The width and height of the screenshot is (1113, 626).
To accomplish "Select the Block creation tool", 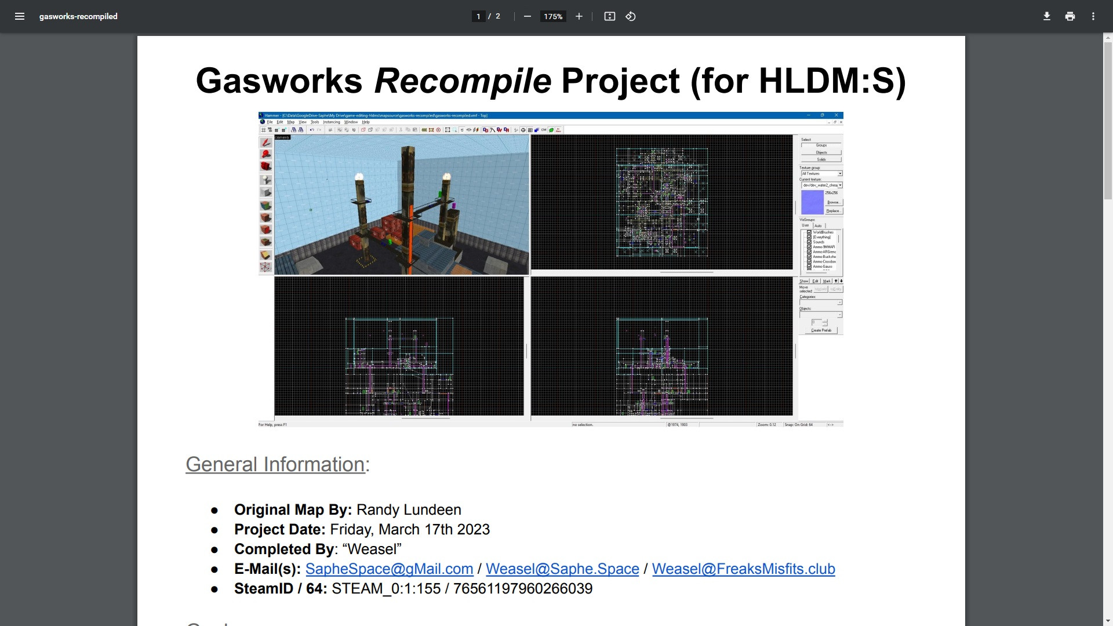I will point(266,191).
